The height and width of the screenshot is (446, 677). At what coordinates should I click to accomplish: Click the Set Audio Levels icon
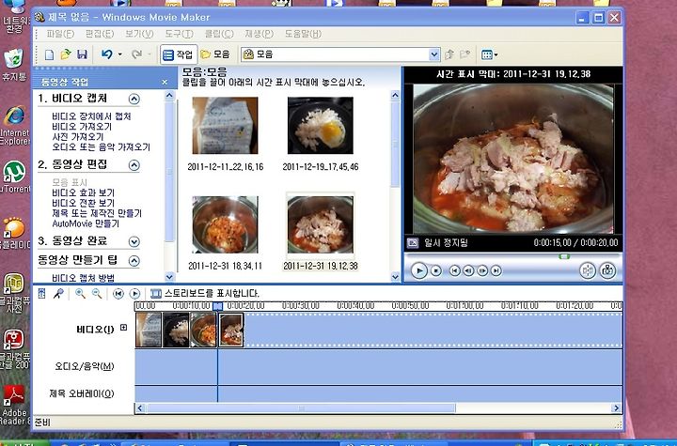tap(42, 294)
